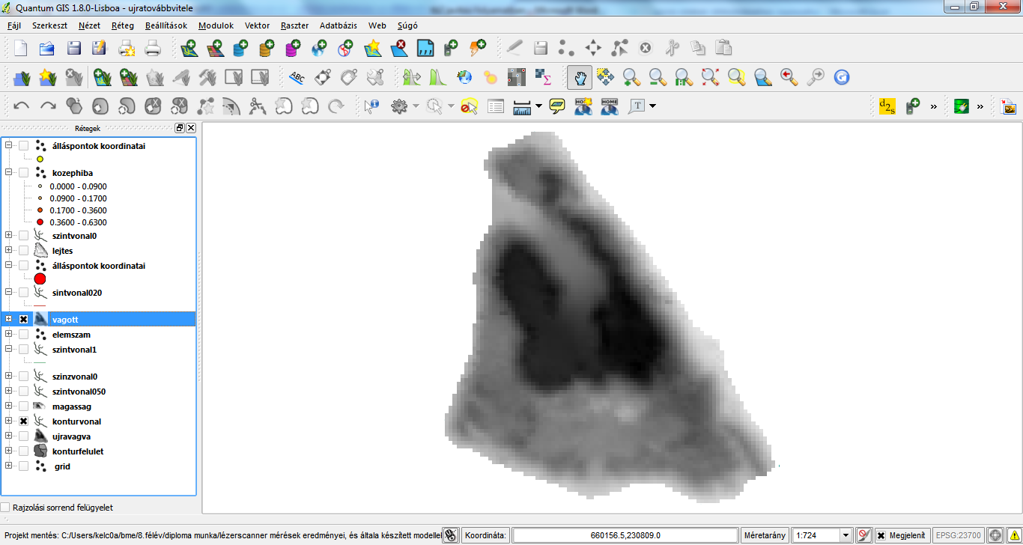The image size is (1023, 545).
Task: Enable the kozephiba layer checkbox
Action: point(23,173)
